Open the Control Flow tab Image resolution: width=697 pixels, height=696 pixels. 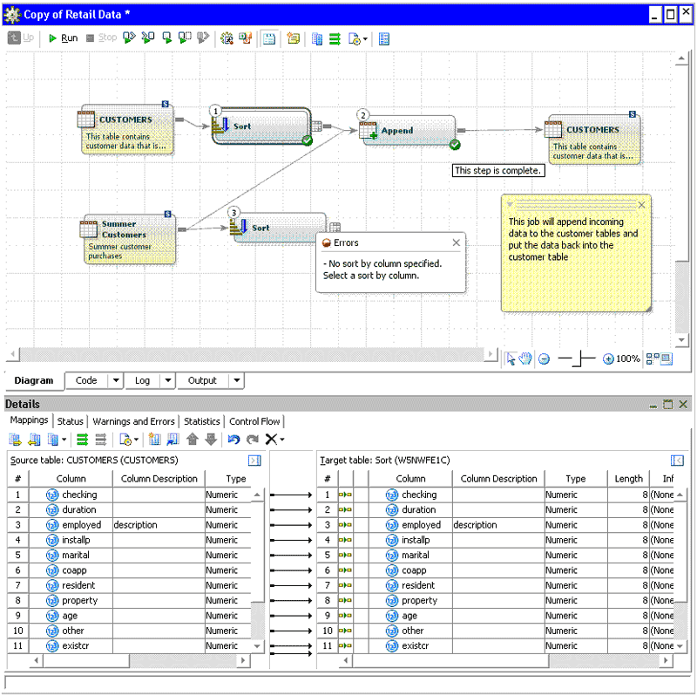(x=254, y=421)
